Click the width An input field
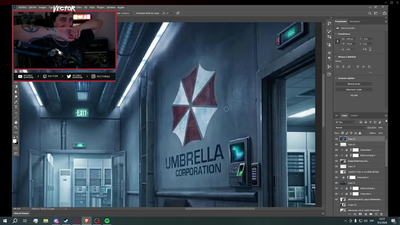The width and height of the screenshot is (400, 225). point(350,39)
